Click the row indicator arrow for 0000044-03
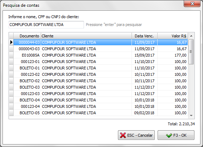This screenshot has height=147, width=203. tap(11, 42)
